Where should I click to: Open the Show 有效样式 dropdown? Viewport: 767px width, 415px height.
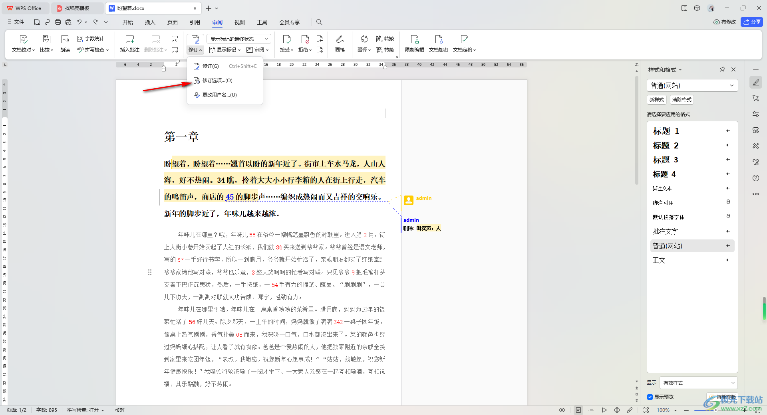tap(698, 383)
